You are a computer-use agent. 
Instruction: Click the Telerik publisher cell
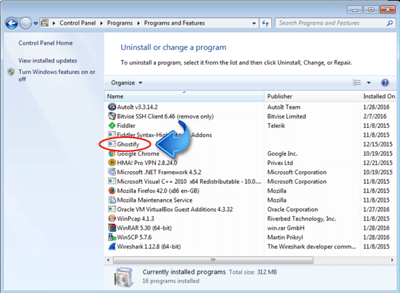point(276,126)
